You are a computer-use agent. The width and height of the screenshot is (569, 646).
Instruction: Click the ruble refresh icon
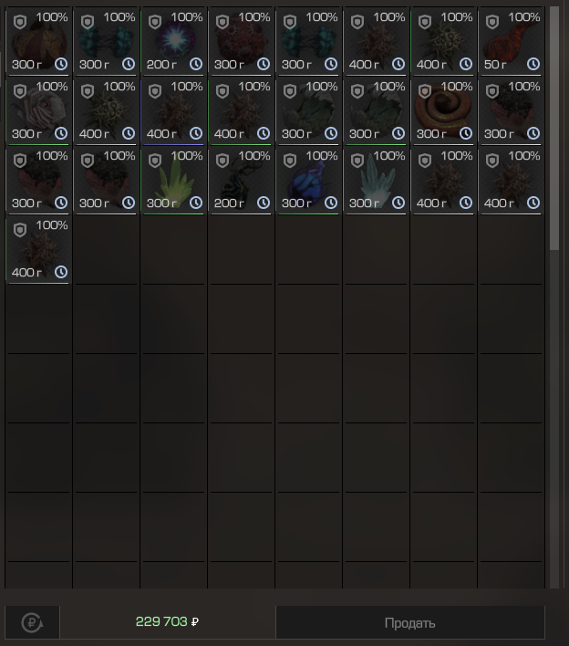[x=32, y=622]
